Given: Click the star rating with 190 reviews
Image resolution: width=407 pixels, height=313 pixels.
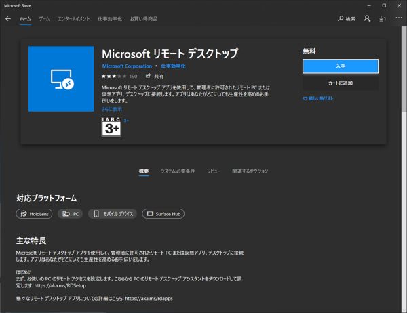Looking at the screenshot, I should 119,76.
